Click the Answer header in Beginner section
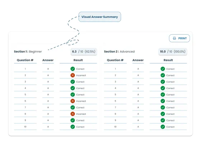 [x=48, y=60]
